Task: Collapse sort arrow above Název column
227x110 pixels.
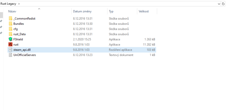Action: (x=39, y=9)
